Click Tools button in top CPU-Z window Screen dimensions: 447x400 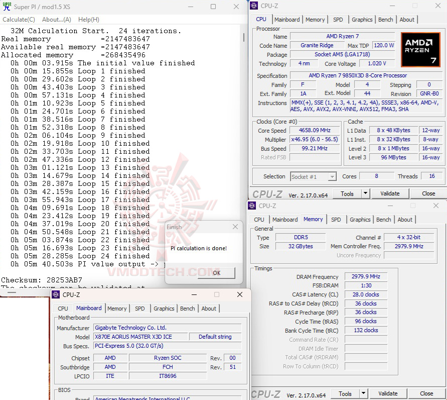pyautogui.click(x=347, y=194)
